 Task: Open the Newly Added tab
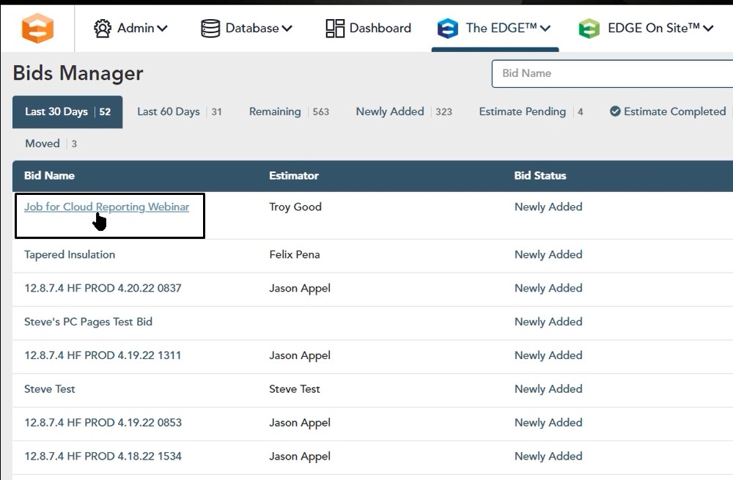point(390,112)
